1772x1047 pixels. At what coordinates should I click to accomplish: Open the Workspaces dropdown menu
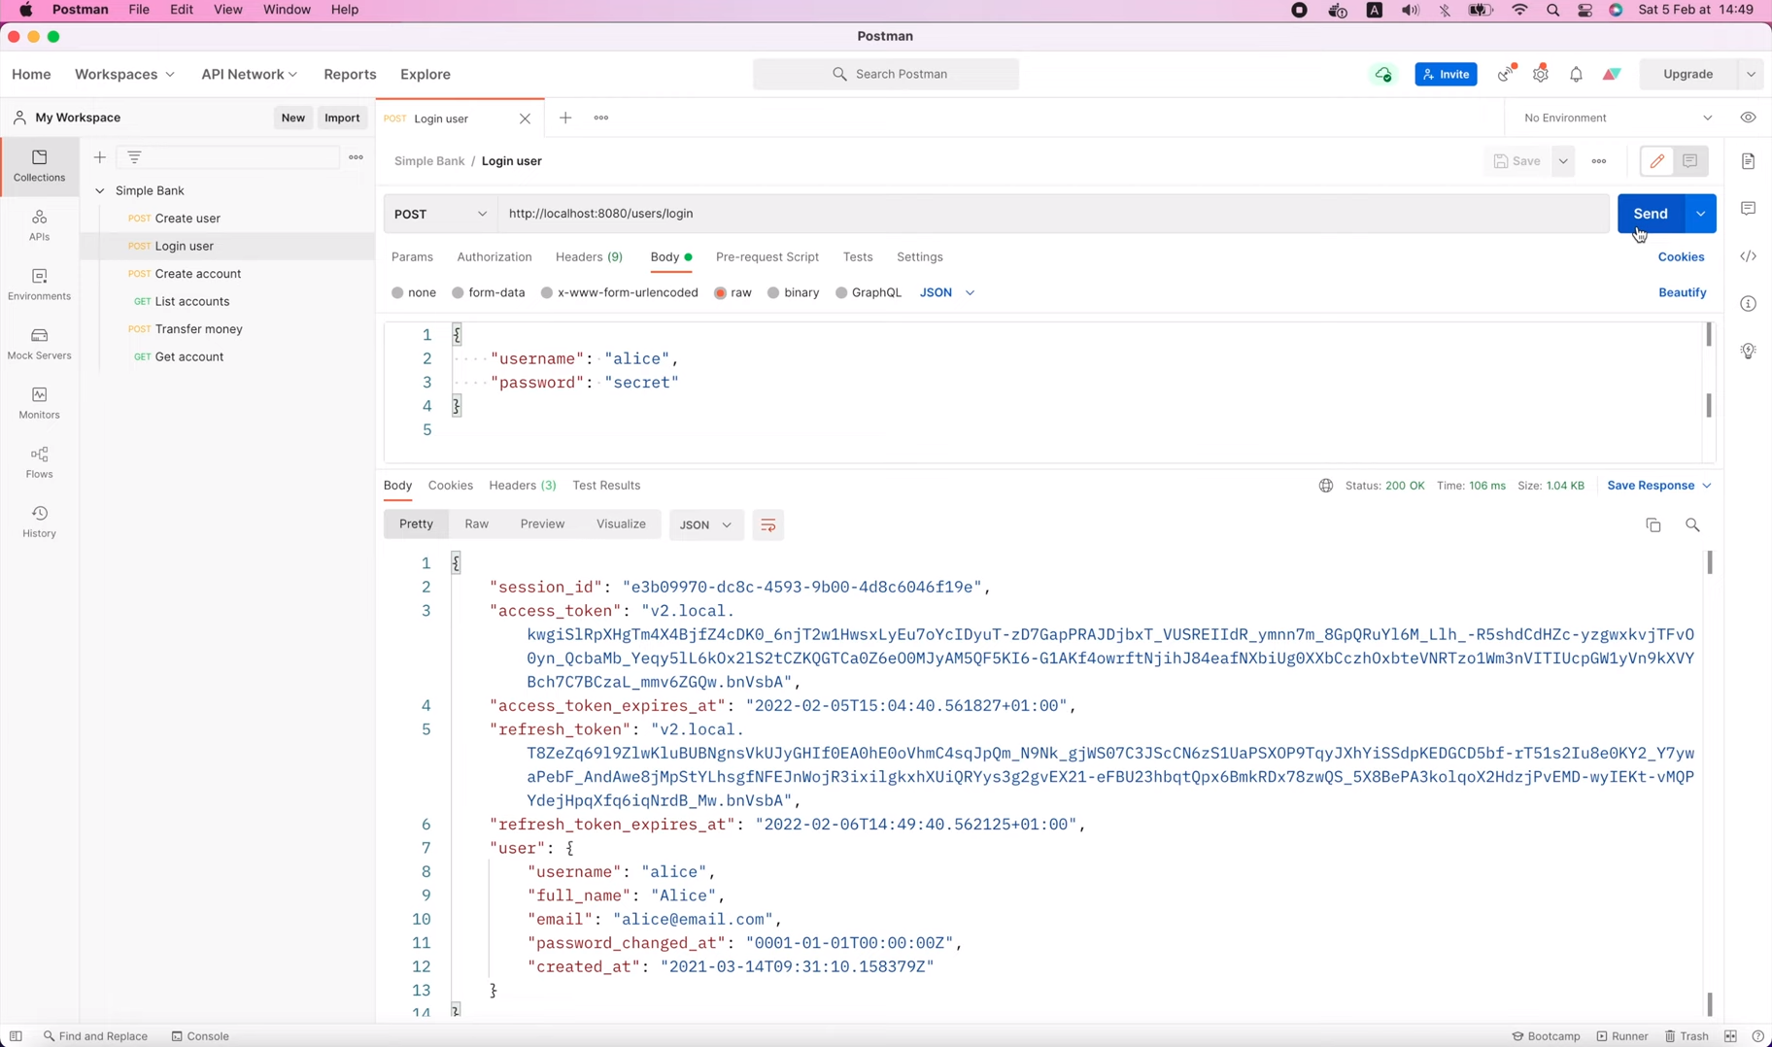pyautogui.click(x=124, y=74)
